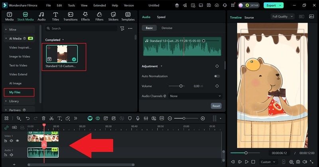Select the Basic audio tab

click(149, 28)
